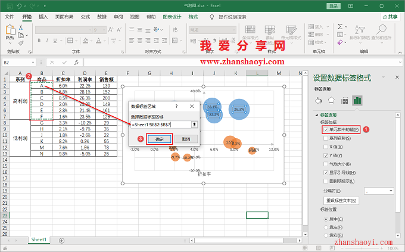Screen dimensions: 405x252
Task: Switch to the Formulas tab
Action: click(x=85, y=17)
